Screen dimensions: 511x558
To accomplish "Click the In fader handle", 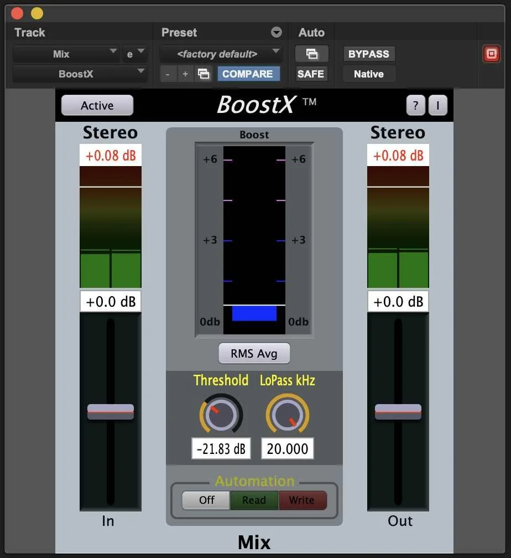I will 111,412.
